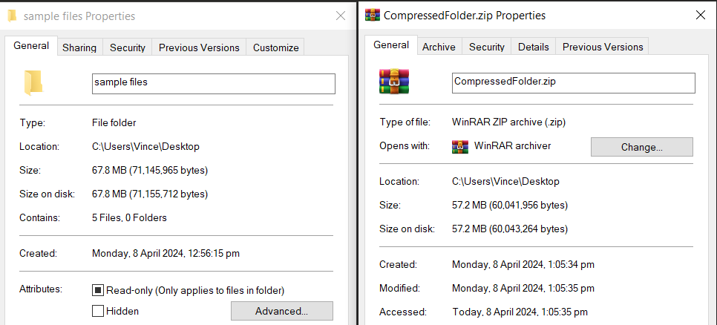Click the '5 Files, 0 Folders' contains value

click(x=129, y=218)
